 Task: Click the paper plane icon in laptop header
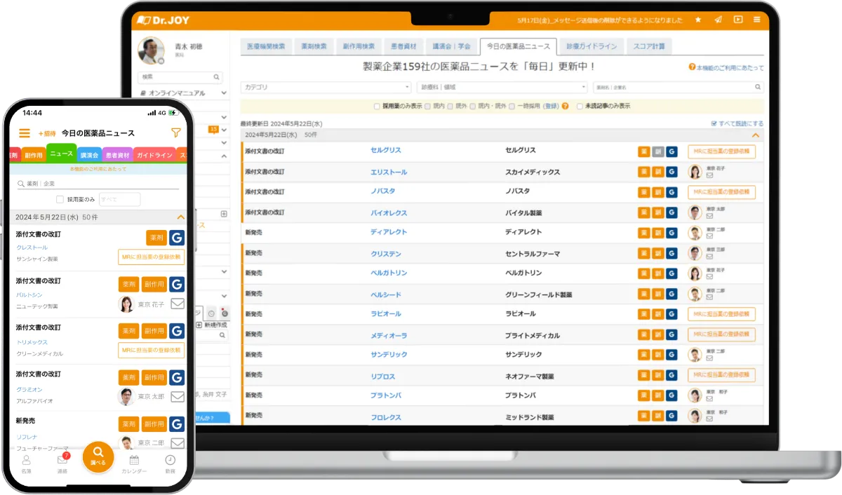[718, 20]
